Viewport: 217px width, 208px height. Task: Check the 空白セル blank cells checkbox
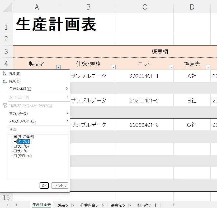click(15, 156)
